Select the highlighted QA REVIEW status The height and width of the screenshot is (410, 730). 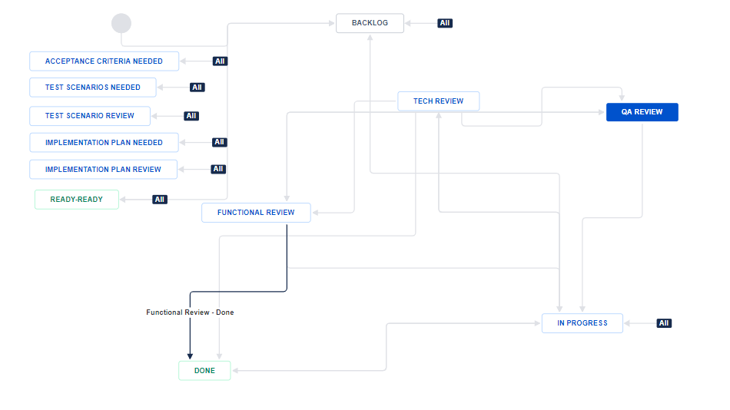pyautogui.click(x=642, y=112)
